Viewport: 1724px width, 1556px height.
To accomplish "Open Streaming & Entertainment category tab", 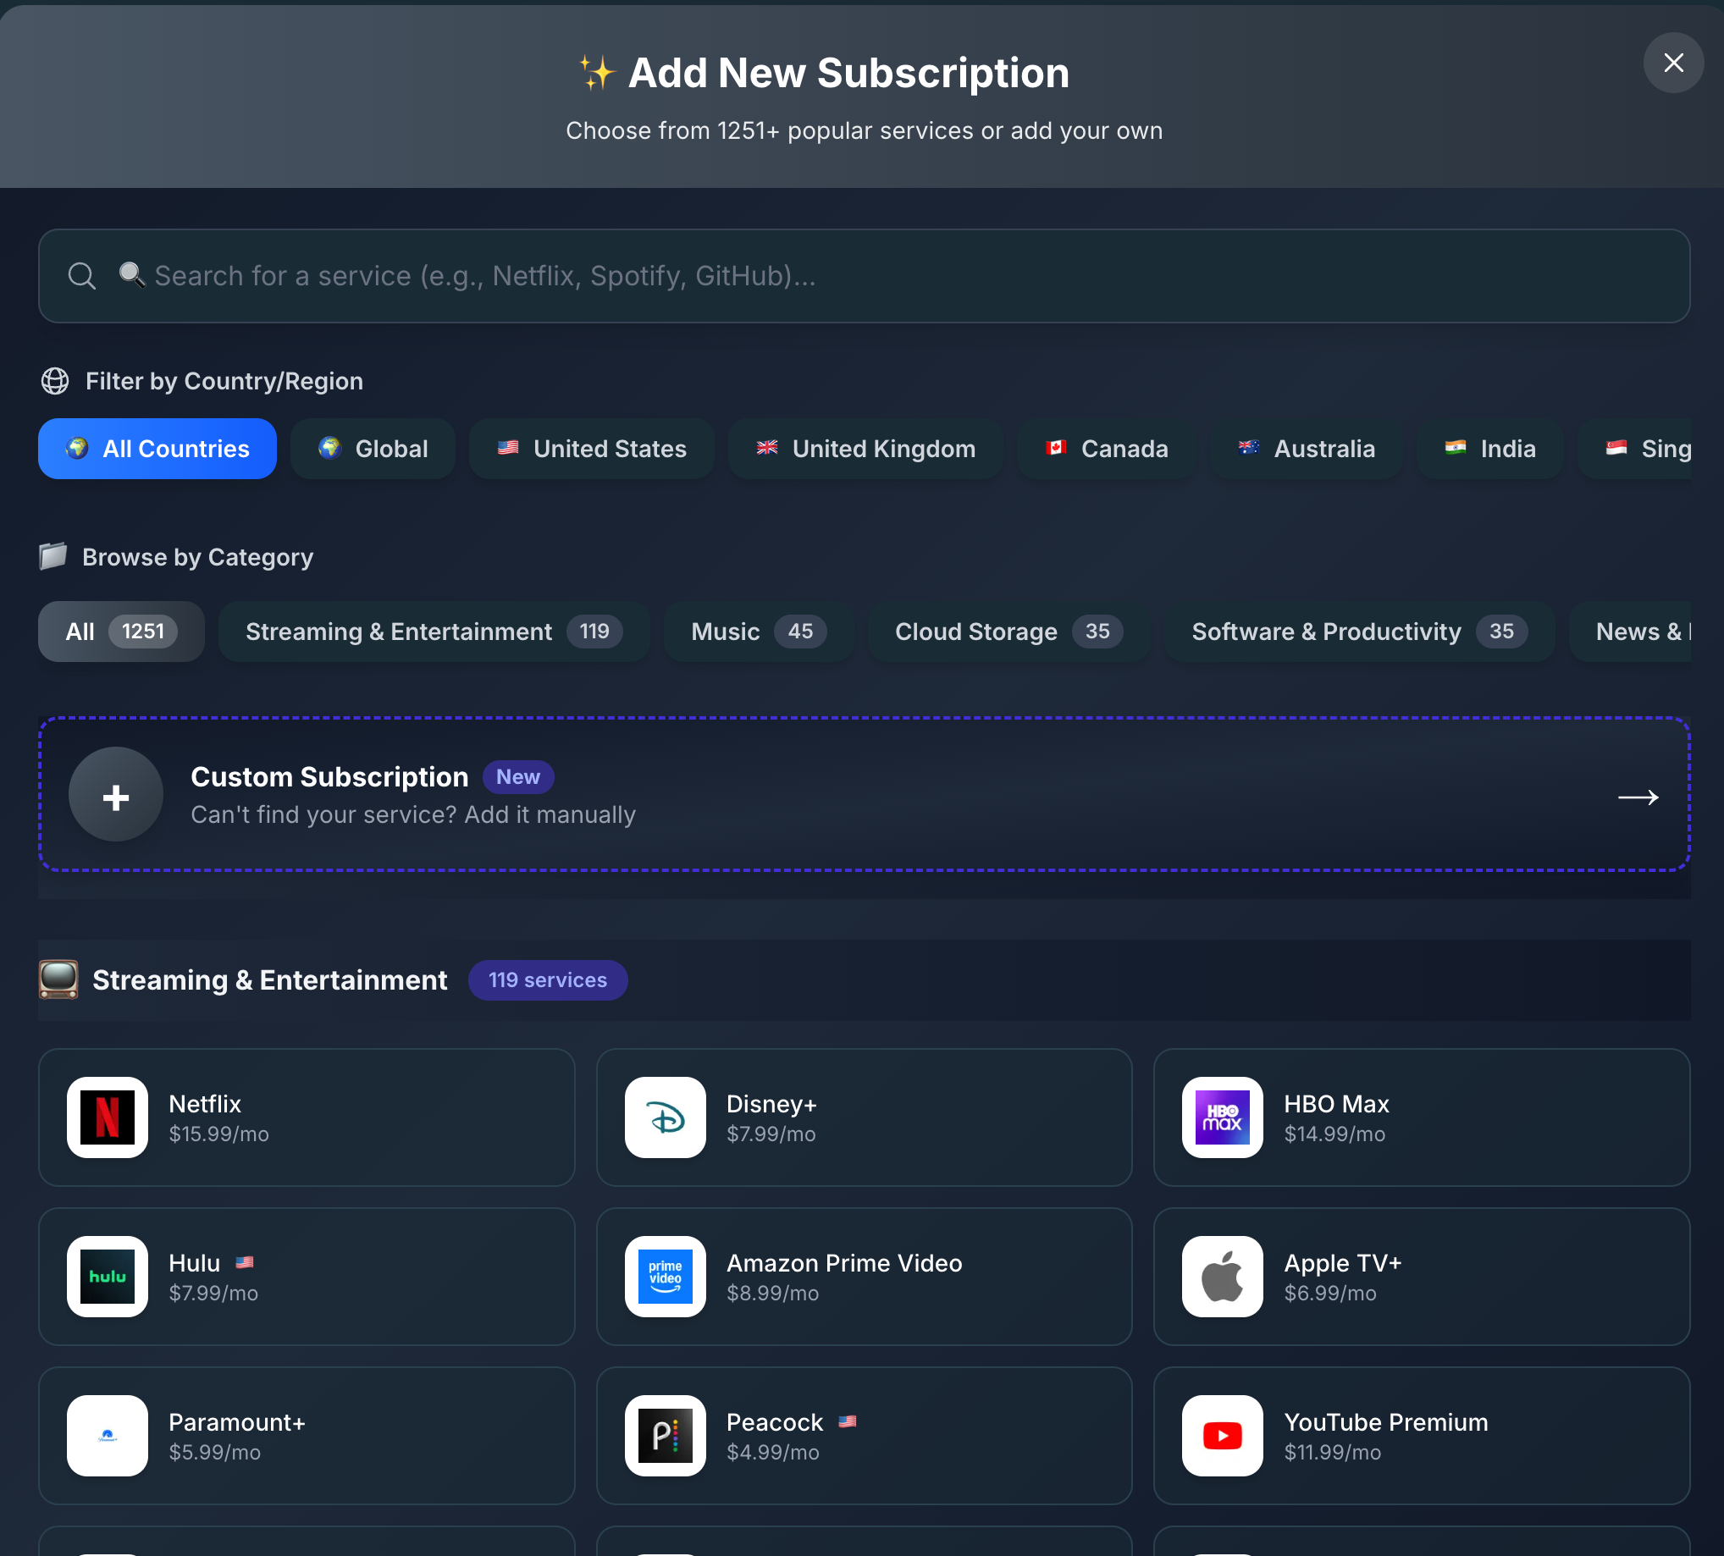I will [434, 631].
